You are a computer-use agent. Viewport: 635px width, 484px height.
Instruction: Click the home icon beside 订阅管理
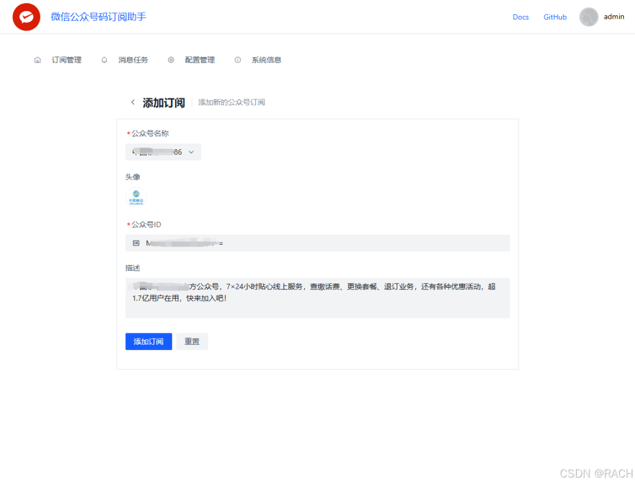coord(37,59)
